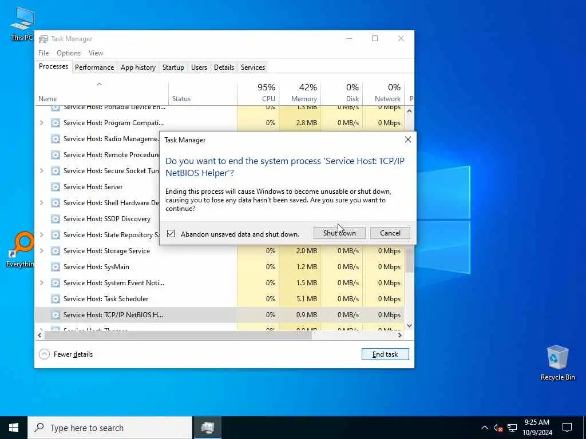
Task: Uncheck Abandon unsaved data and shut down
Action: click(171, 234)
